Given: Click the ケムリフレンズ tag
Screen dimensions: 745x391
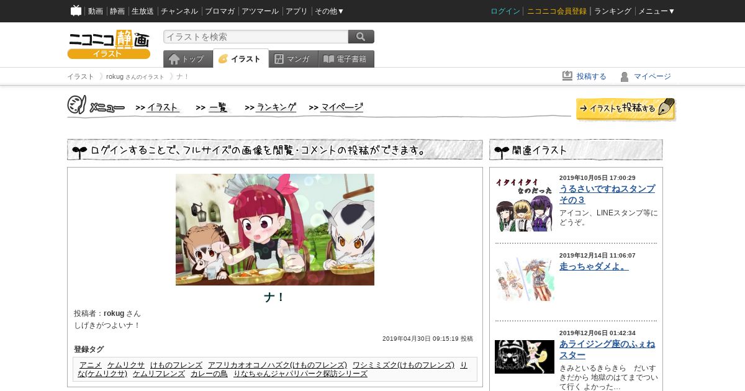Looking at the screenshot, I should [x=159, y=374].
